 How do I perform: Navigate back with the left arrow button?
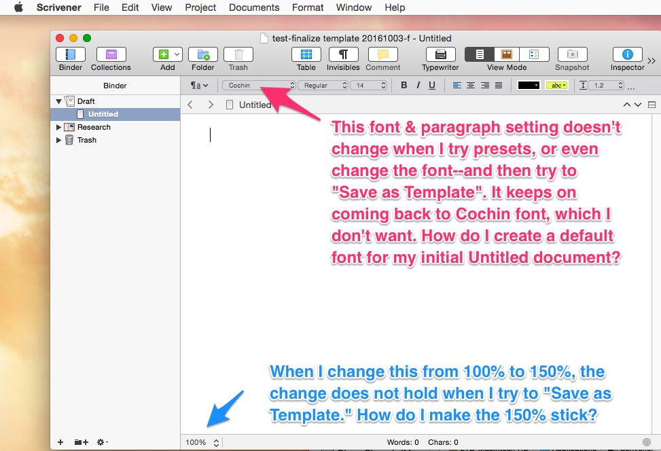click(190, 105)
